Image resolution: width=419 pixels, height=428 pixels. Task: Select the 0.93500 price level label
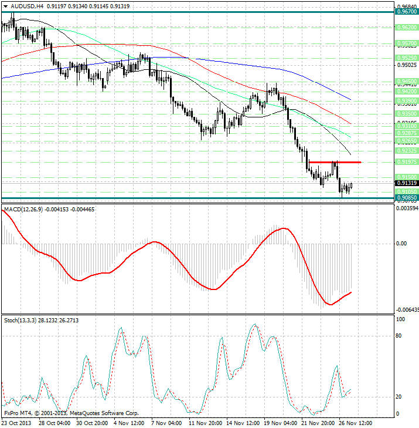407,113
